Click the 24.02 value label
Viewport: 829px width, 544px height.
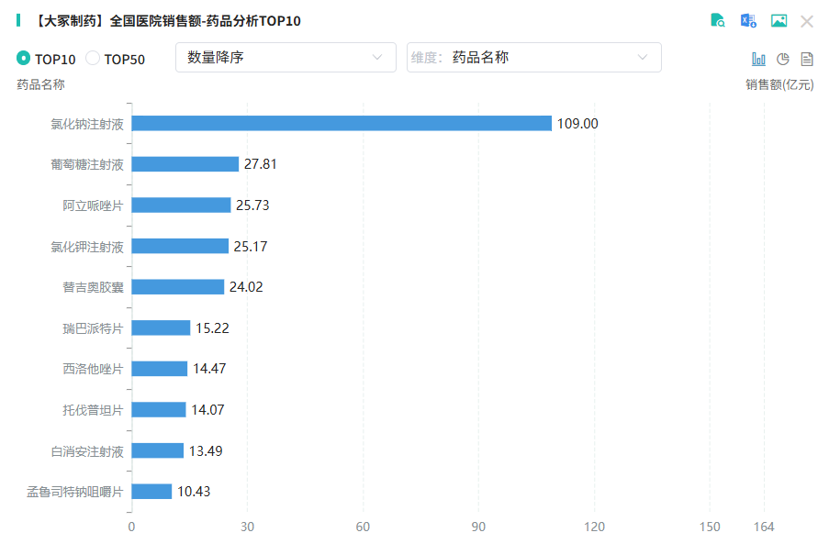(x=246, y=287)
